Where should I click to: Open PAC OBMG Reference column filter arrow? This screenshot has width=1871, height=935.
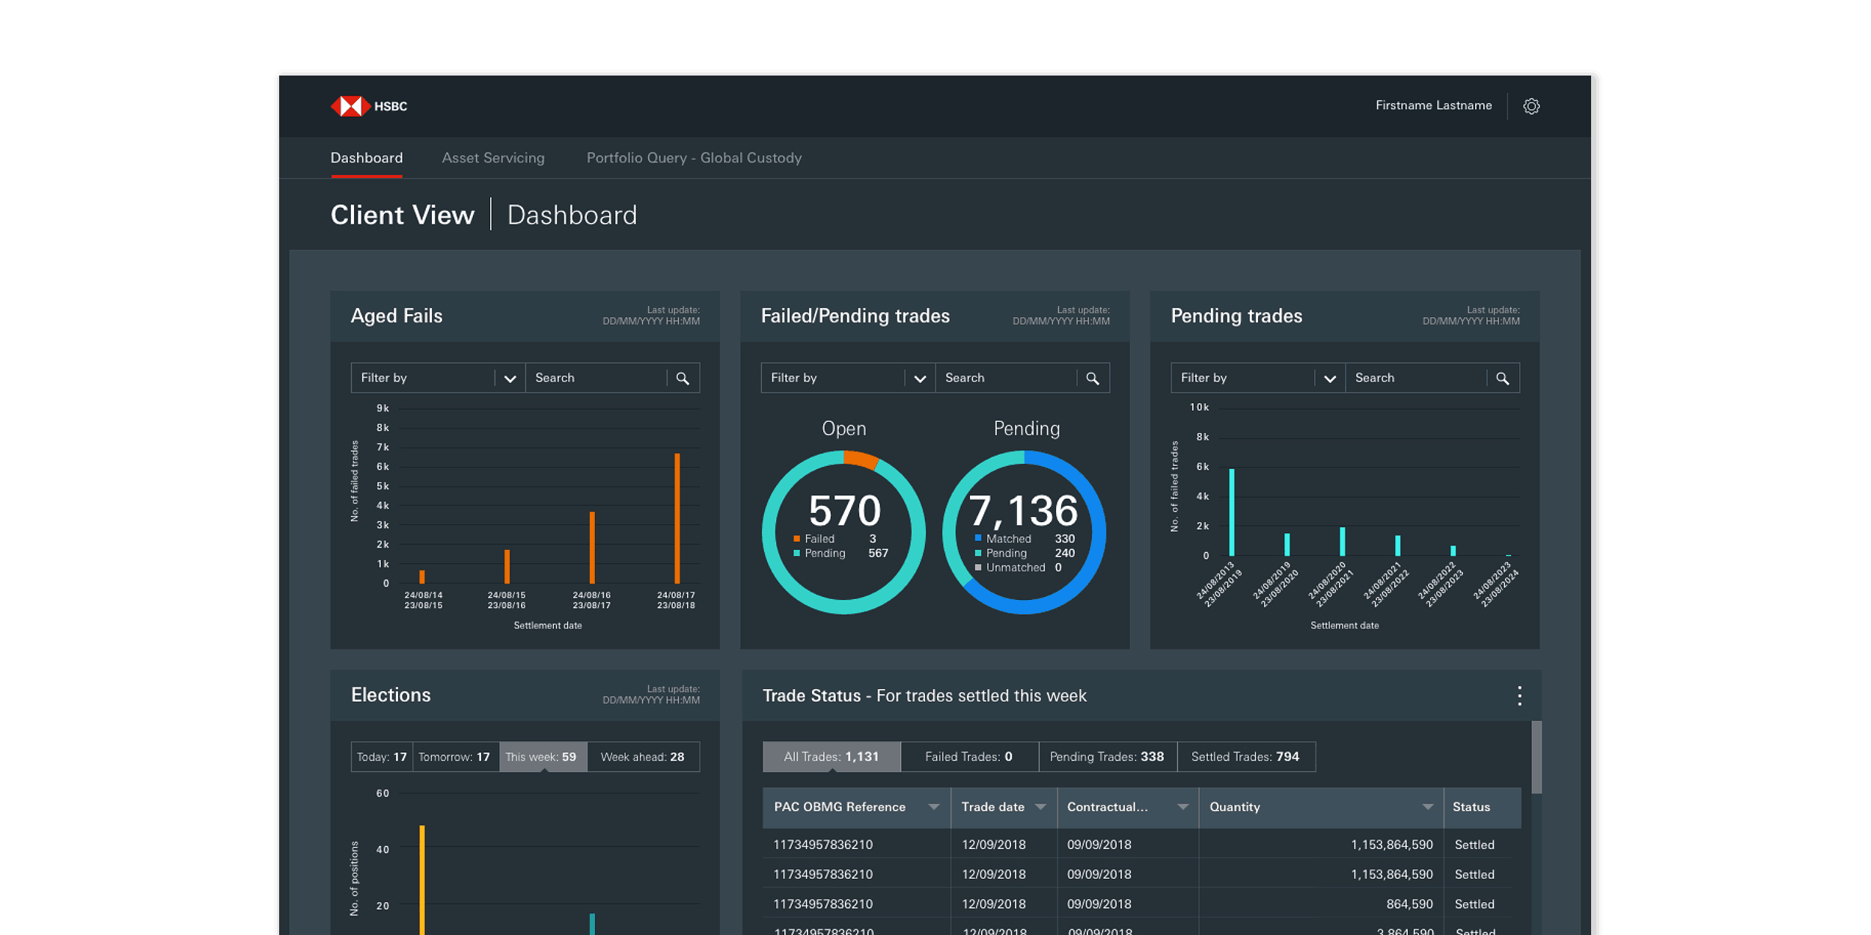pyautogui.click(x=933, y=807)
